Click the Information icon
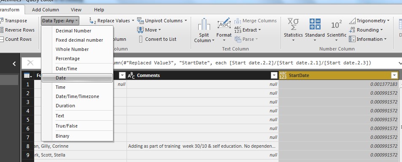The width and height of the screenshot is (402, 162). pyautogui.click(x=352, y=39)
